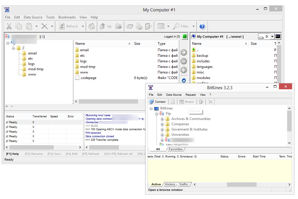The width and height of the screenshot is (298, 199).
Task: Open the Filter dropdown arrow
Action: click(193, 26)
